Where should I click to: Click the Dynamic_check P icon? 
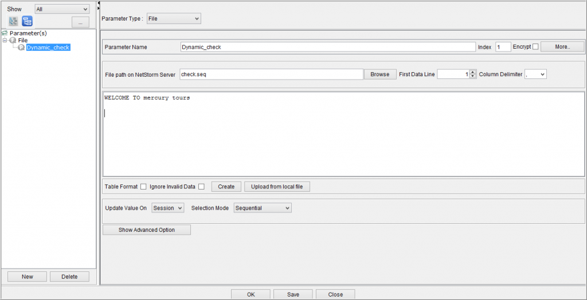pos(22,48)
